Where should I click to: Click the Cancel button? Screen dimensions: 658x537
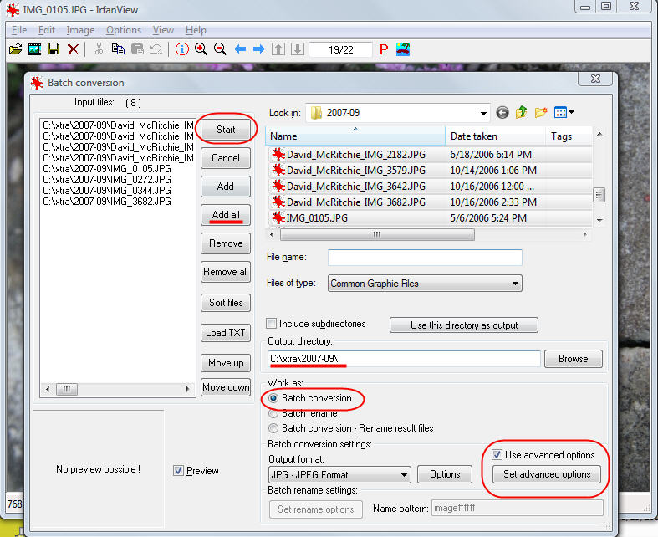click(x=226, y=158)
